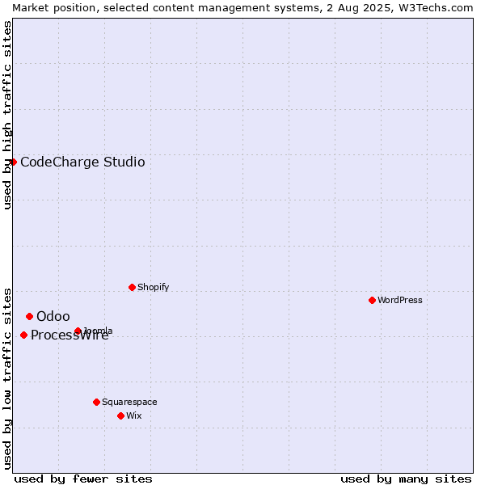The image size is (485, 485).
Task: Click the Squarespace red diamond marker
Action: click(x=96, y=402)
